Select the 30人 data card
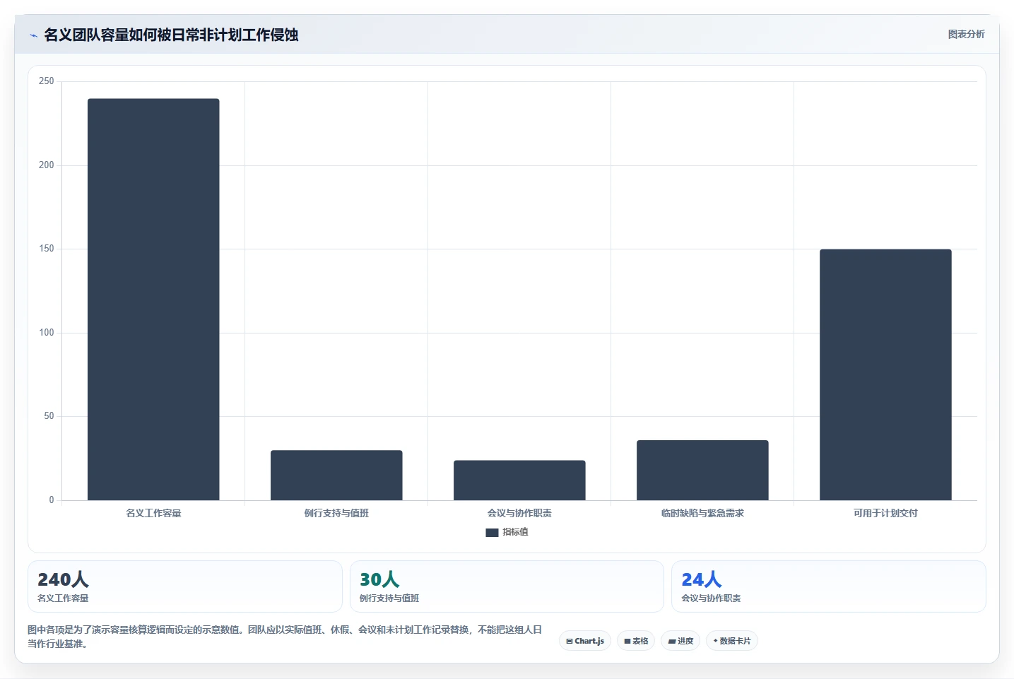 pos(507,586)
